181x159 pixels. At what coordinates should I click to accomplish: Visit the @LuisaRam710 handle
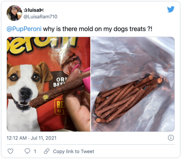point(40,17)
